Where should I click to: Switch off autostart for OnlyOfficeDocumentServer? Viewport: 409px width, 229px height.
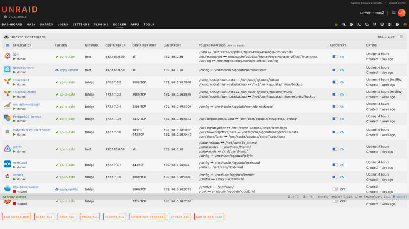click(335, 132)
